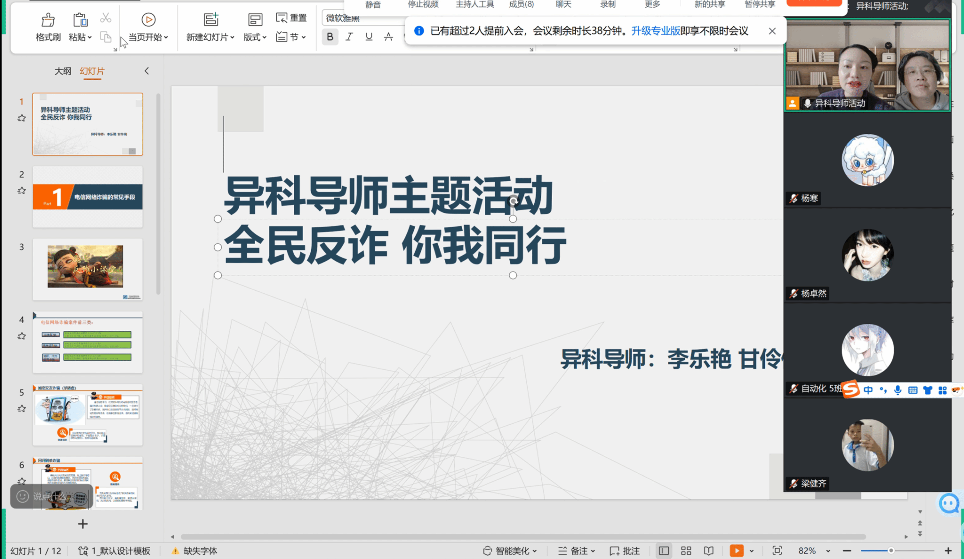This screenshot has height=559, width=964.
Task: Open the Members (成员) meeting menu
Action: pos(521,4)
